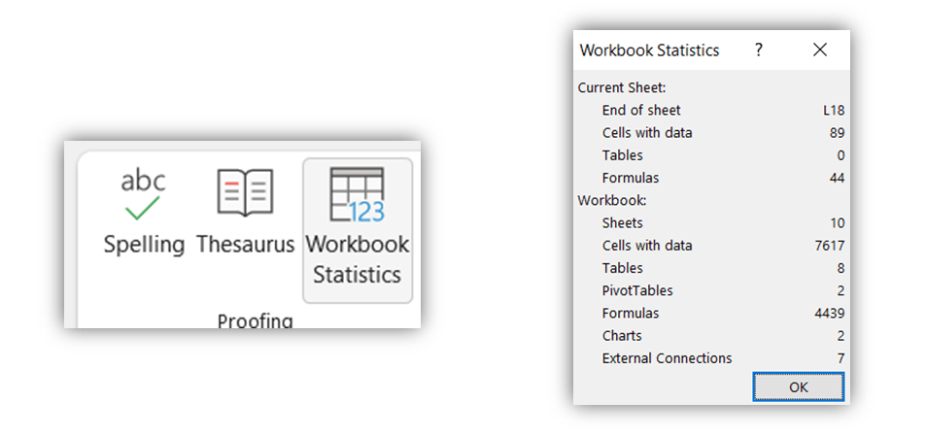926x436 pixels.
Task: Close the Workbook Statistics dialog
Action: pyautogui.click(x=819, y=50)
